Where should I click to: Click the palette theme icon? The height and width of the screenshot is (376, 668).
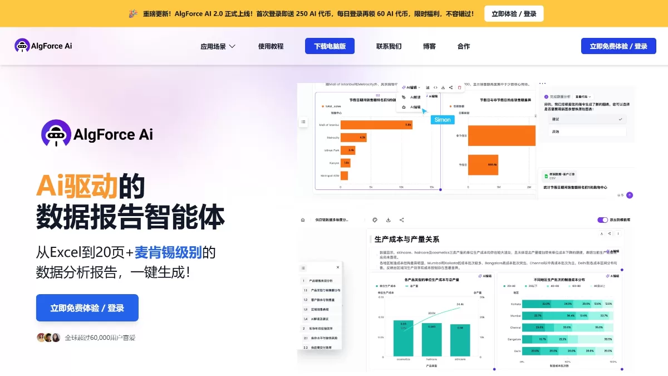(375, 220)
